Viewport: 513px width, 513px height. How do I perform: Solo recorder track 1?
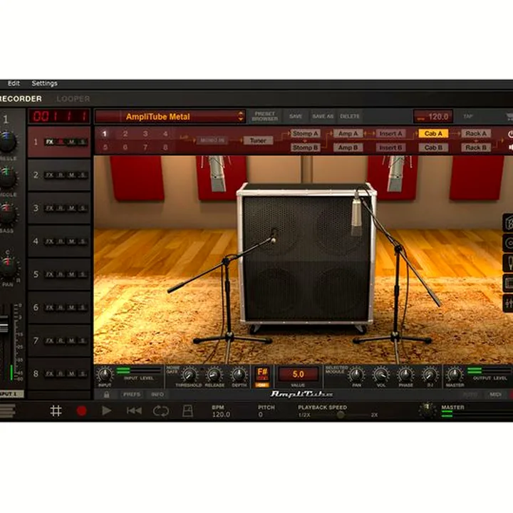click(x=83, y=142)
